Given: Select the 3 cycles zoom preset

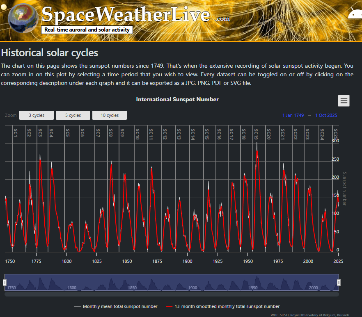Looking at the screenshot, I should [x=36, y=115].
